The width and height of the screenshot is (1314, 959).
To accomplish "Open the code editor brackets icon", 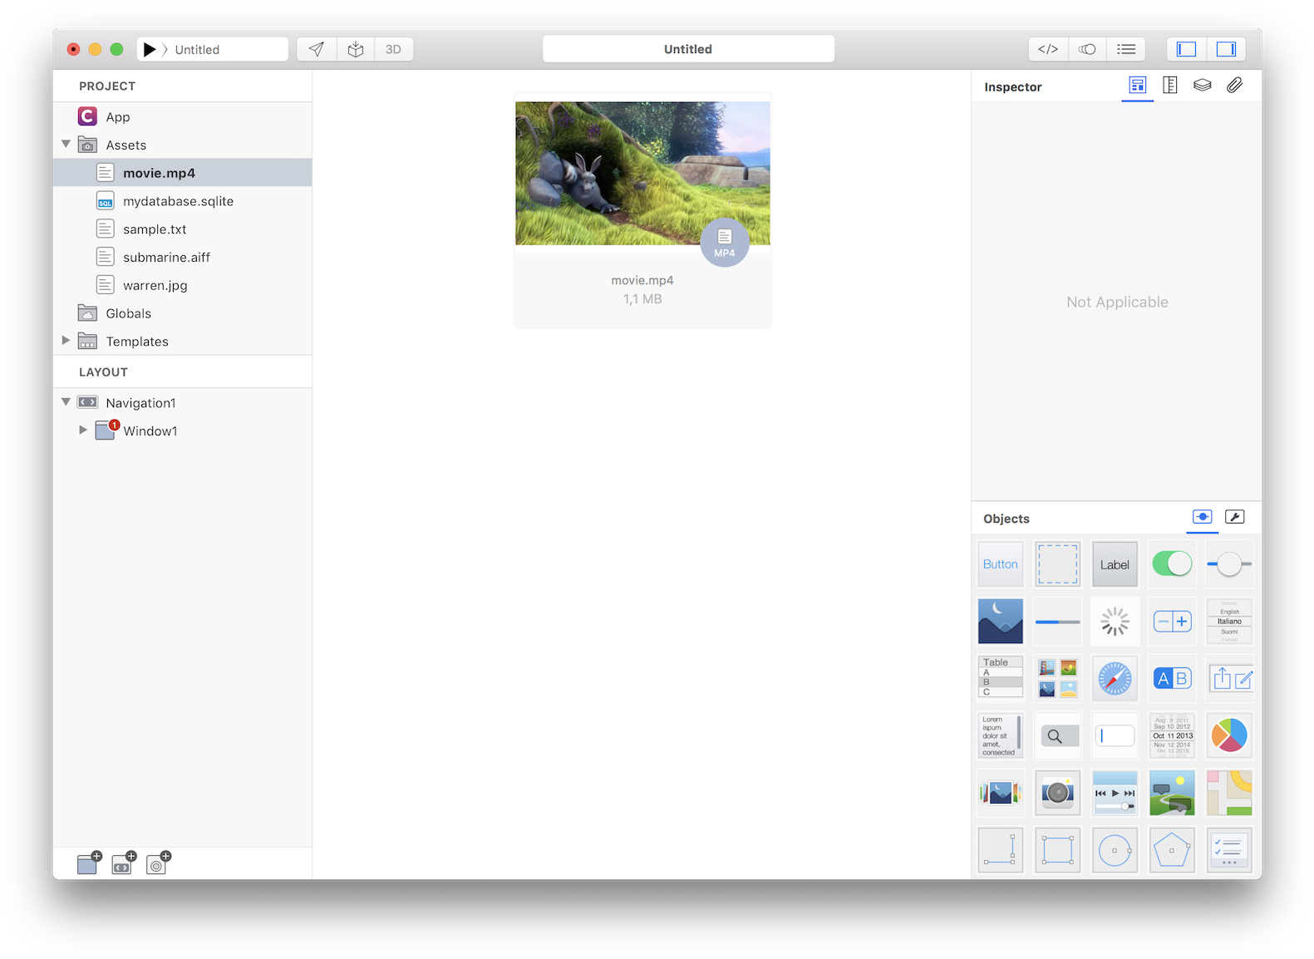I will coord(1048,49).
